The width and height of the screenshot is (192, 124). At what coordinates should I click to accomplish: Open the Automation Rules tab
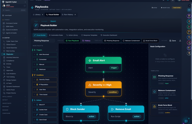(56, 35)
